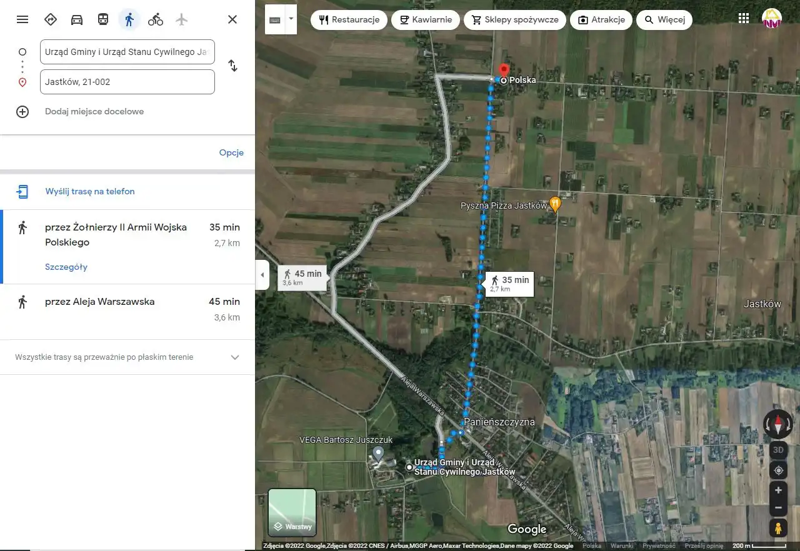Swap starting point and destination
This screenshot has height=551, width=800.
[x=232, y=66]
